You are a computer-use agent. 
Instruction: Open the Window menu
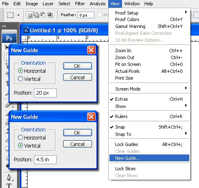pyautogui.click(x=132, y=4)
